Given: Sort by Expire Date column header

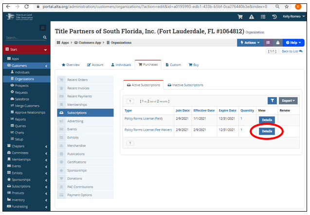Looking at the screenshot, I should pos(227,111).
